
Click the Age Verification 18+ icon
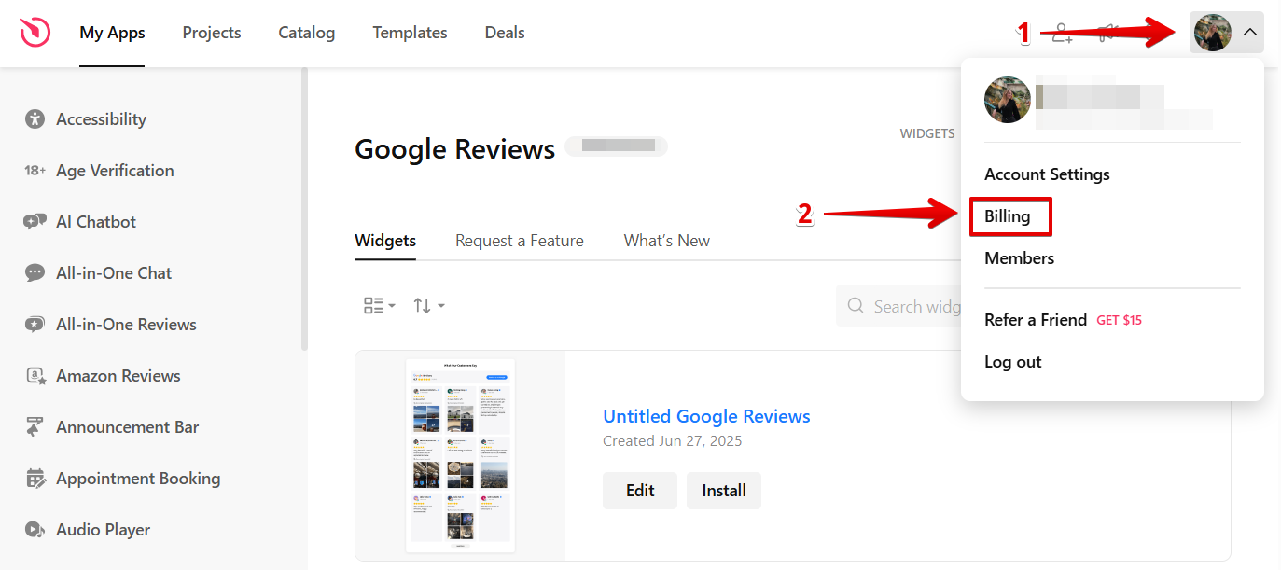coord(35,171)
